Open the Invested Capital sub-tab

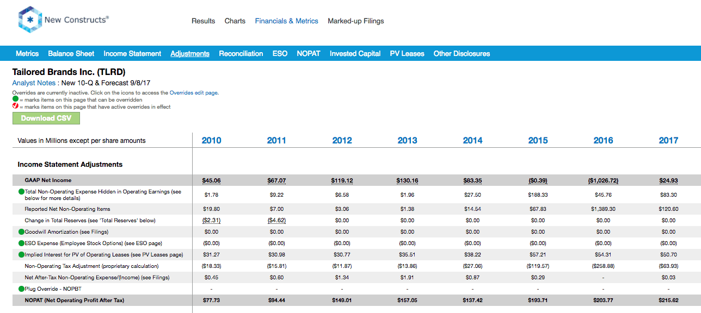tap(355, 53)
